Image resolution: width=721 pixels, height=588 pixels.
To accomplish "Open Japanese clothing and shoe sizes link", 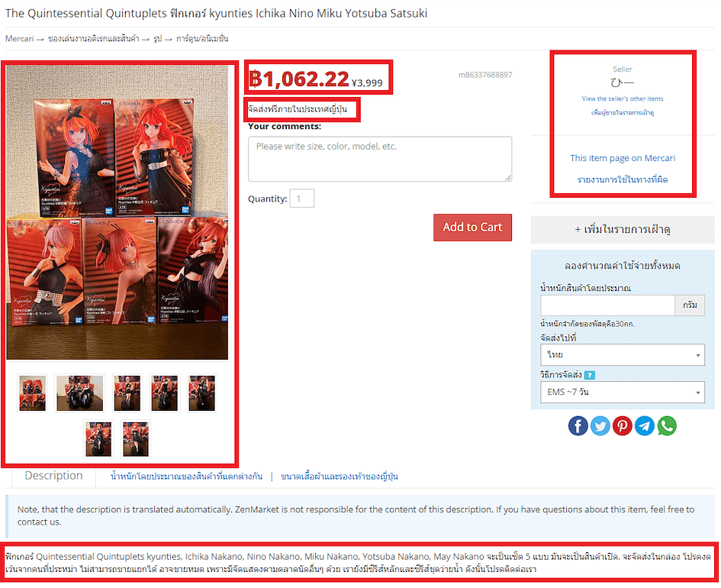I will (x=340, y=477).
